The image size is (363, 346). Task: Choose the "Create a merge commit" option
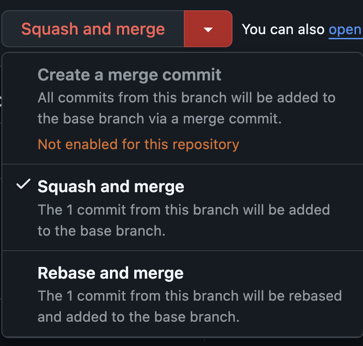pyautogui.click(x=130, y=75)
